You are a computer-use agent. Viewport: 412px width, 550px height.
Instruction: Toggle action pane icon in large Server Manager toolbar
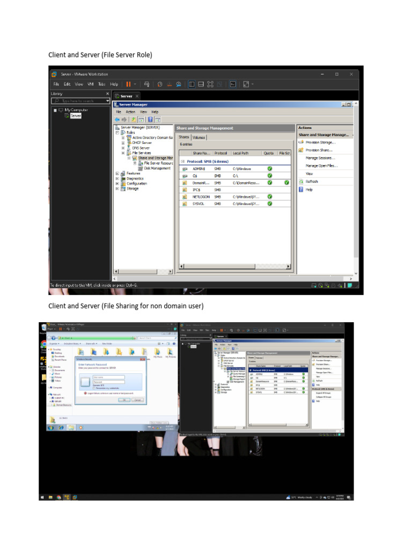[158, 120]
